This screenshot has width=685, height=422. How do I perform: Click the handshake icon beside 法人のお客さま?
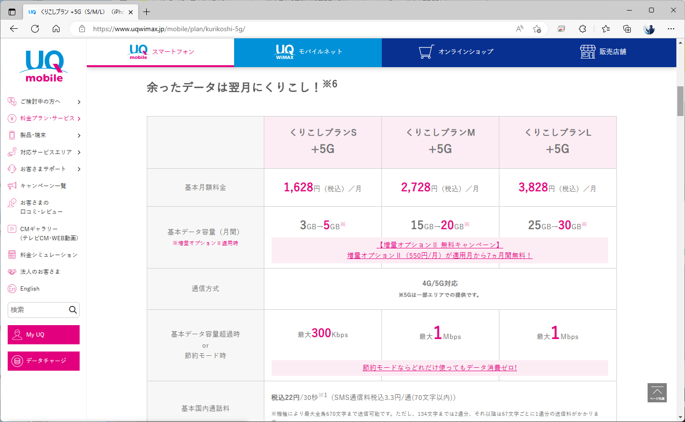point(12,272)
